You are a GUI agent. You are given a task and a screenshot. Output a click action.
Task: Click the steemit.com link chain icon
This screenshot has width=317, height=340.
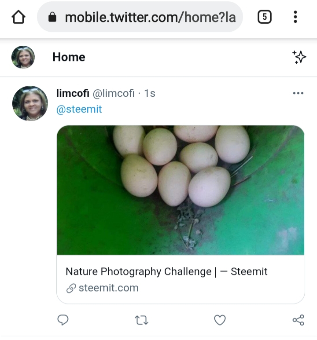pos(71,288)
